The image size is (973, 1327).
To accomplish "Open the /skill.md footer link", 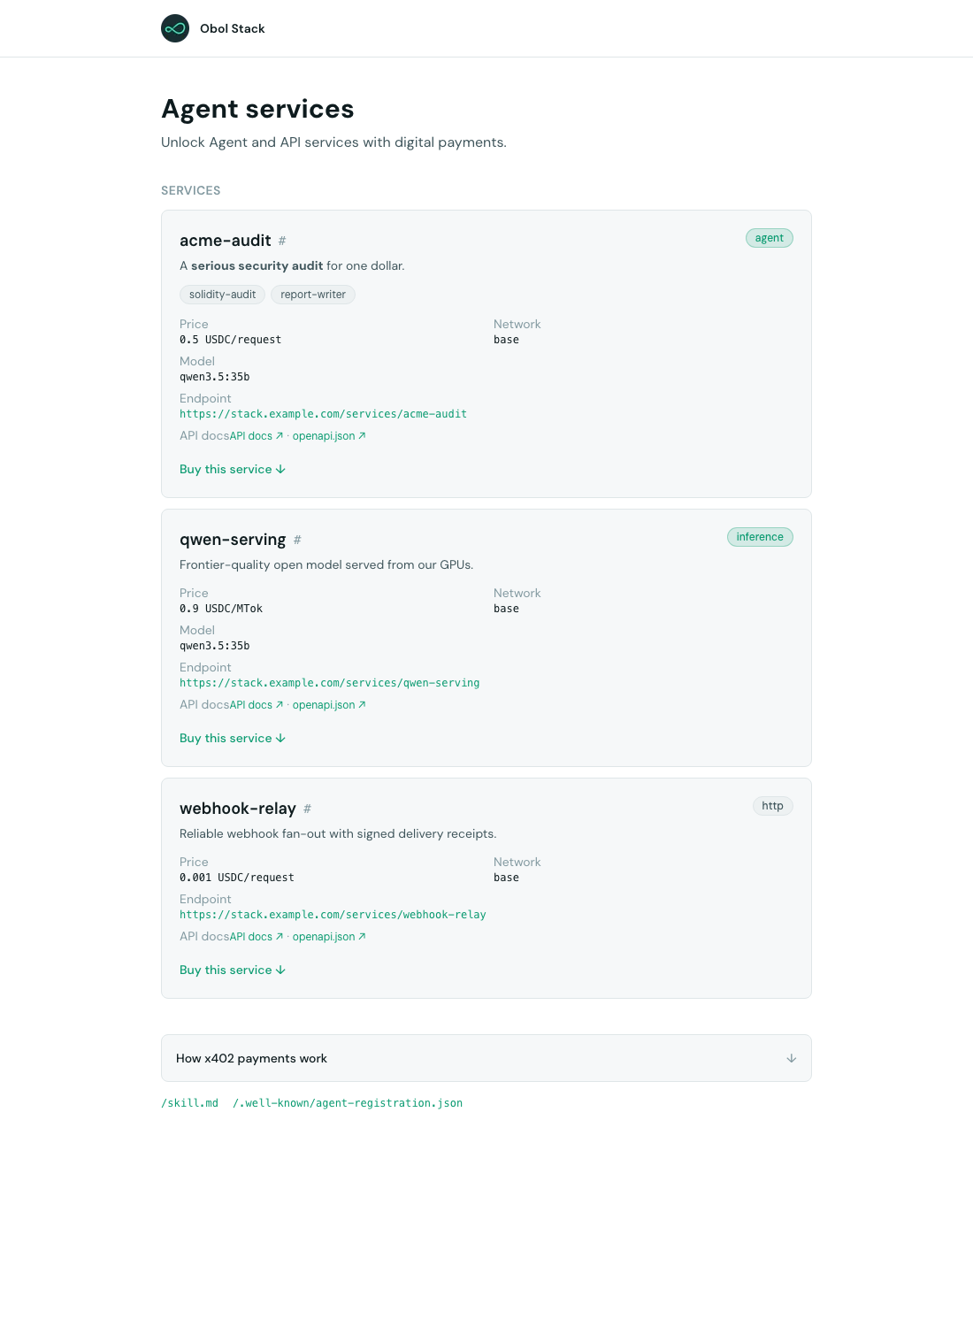I will [x=189, y=1103].
